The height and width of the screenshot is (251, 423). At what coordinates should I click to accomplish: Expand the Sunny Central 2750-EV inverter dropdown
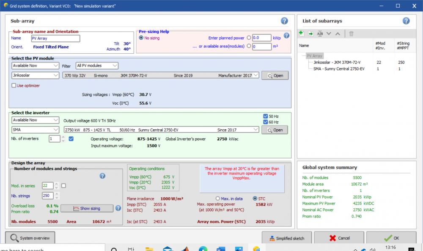coord(255,130)
